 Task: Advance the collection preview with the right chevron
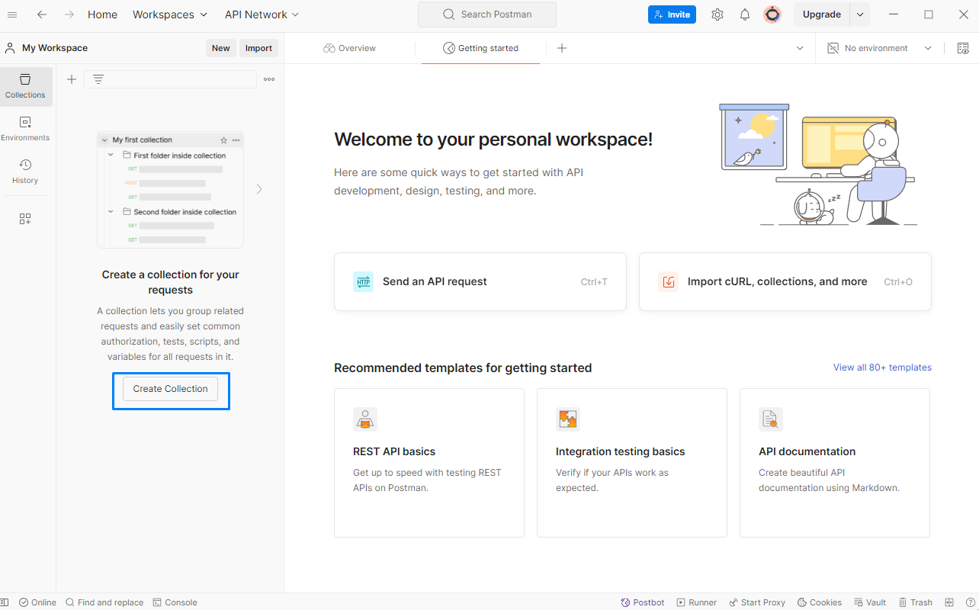click(x=259, y=189)
